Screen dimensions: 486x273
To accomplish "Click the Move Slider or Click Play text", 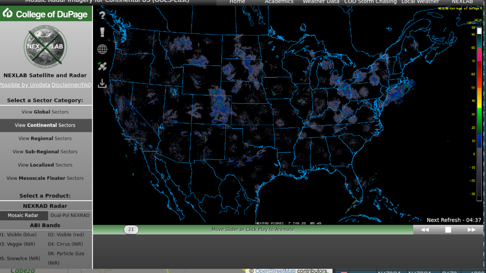I will click(253, 229).
